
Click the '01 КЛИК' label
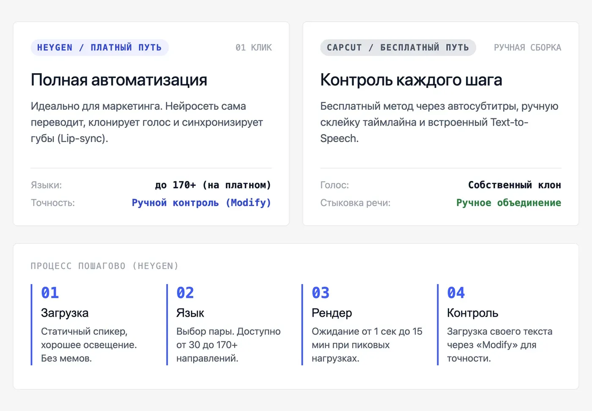pyautogui.click(x=254, y=47)
